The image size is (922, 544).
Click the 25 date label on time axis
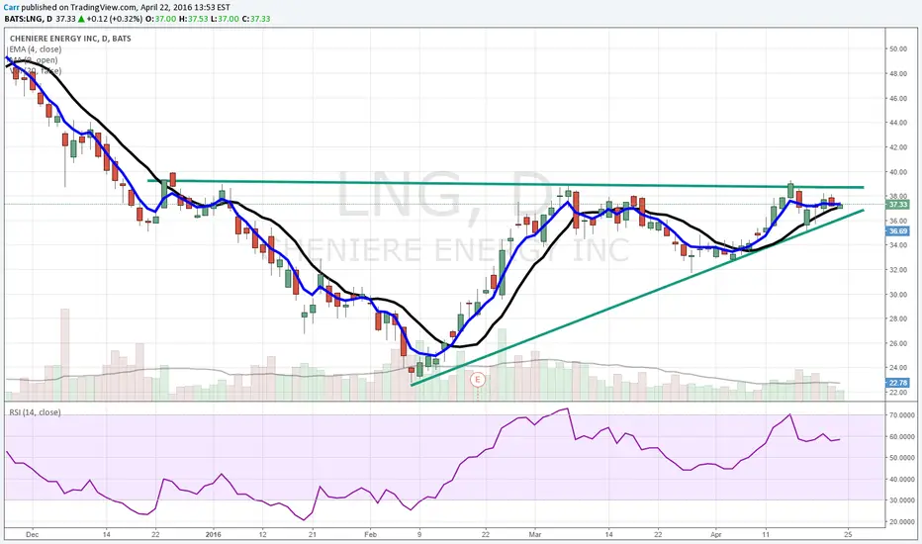(x=848, y=534)
